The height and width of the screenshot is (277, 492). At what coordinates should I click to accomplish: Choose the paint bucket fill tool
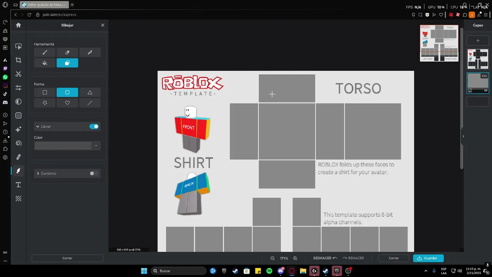click(x=45, y=63)
